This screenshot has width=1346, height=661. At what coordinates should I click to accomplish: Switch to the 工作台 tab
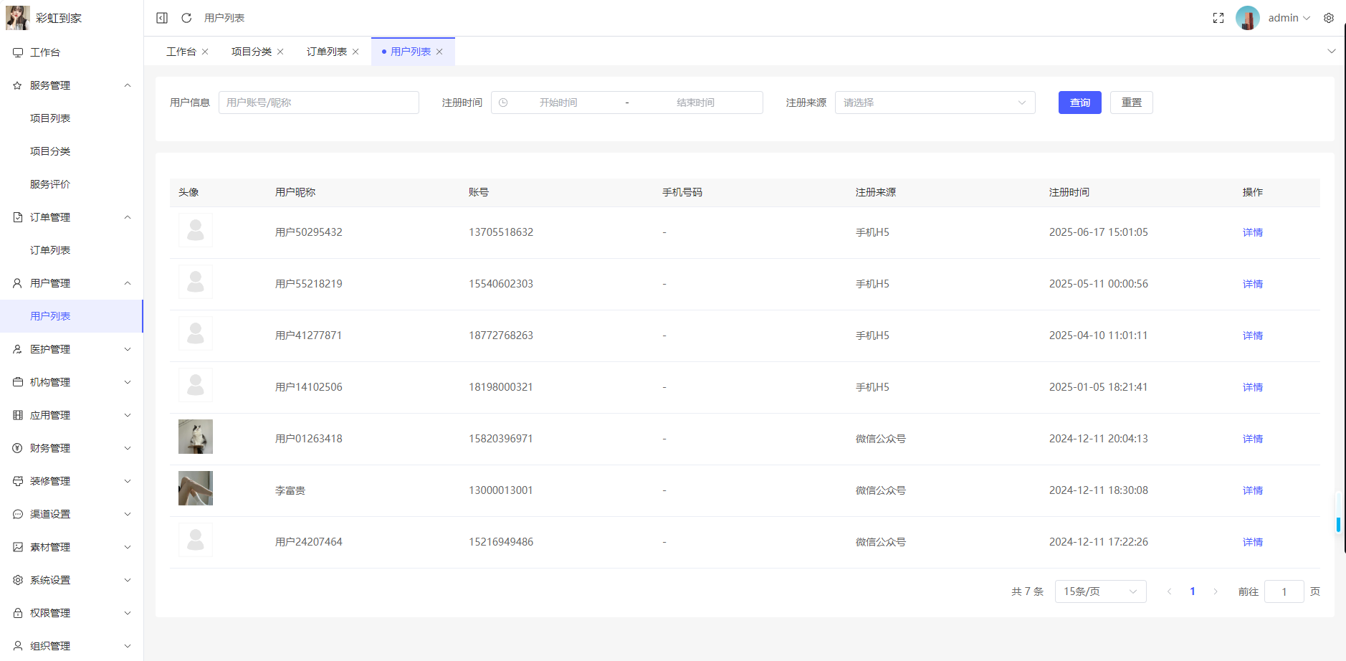(181, 52)
